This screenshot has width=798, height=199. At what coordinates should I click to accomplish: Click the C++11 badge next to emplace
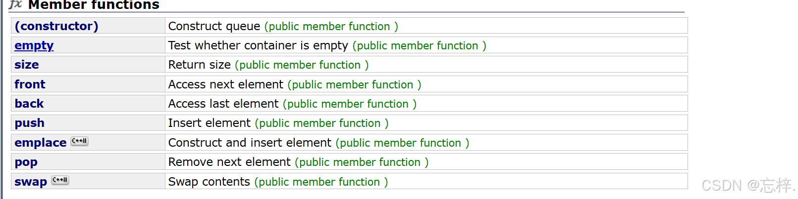[79, 141]
